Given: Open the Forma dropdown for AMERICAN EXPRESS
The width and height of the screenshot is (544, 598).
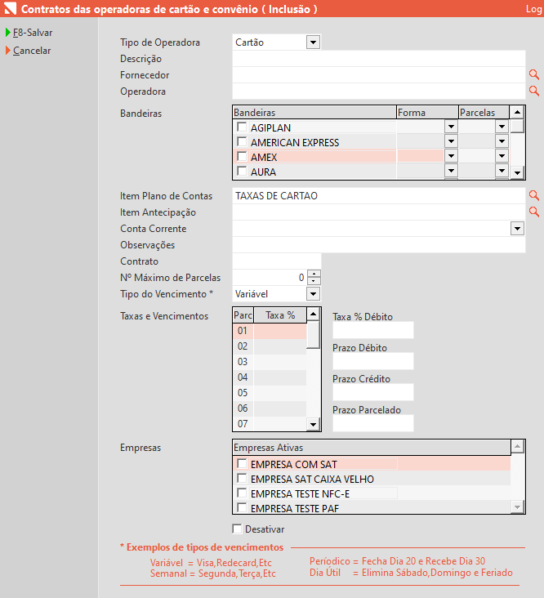Looking at the screenshot, I should (x=451, y=141).
